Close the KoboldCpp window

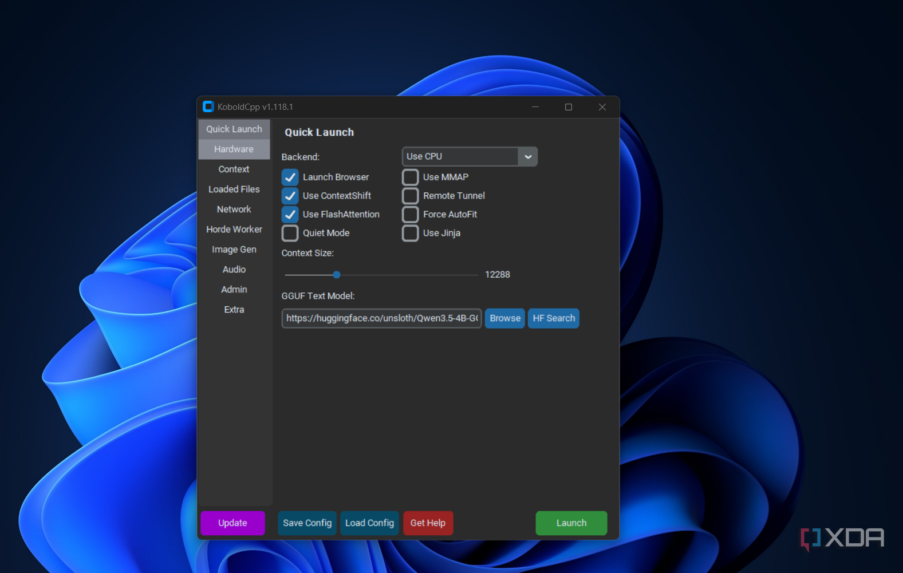602,107
